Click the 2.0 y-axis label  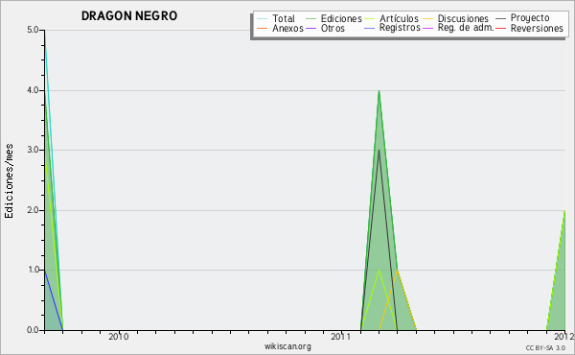[x=33, y=210]
